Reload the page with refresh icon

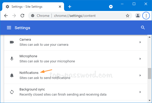pyautogui.click(x=22, y=16)
